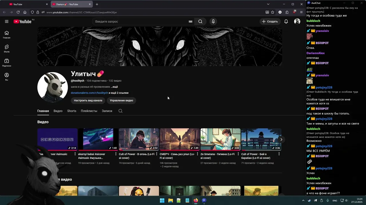Open the AxelChat app in taskbar
Image resolution: width=366 pixels, height=205 pixels.
pos(204,200)
